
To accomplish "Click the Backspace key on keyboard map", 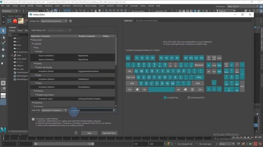I will pyautogui.click(x=199, y=65).
